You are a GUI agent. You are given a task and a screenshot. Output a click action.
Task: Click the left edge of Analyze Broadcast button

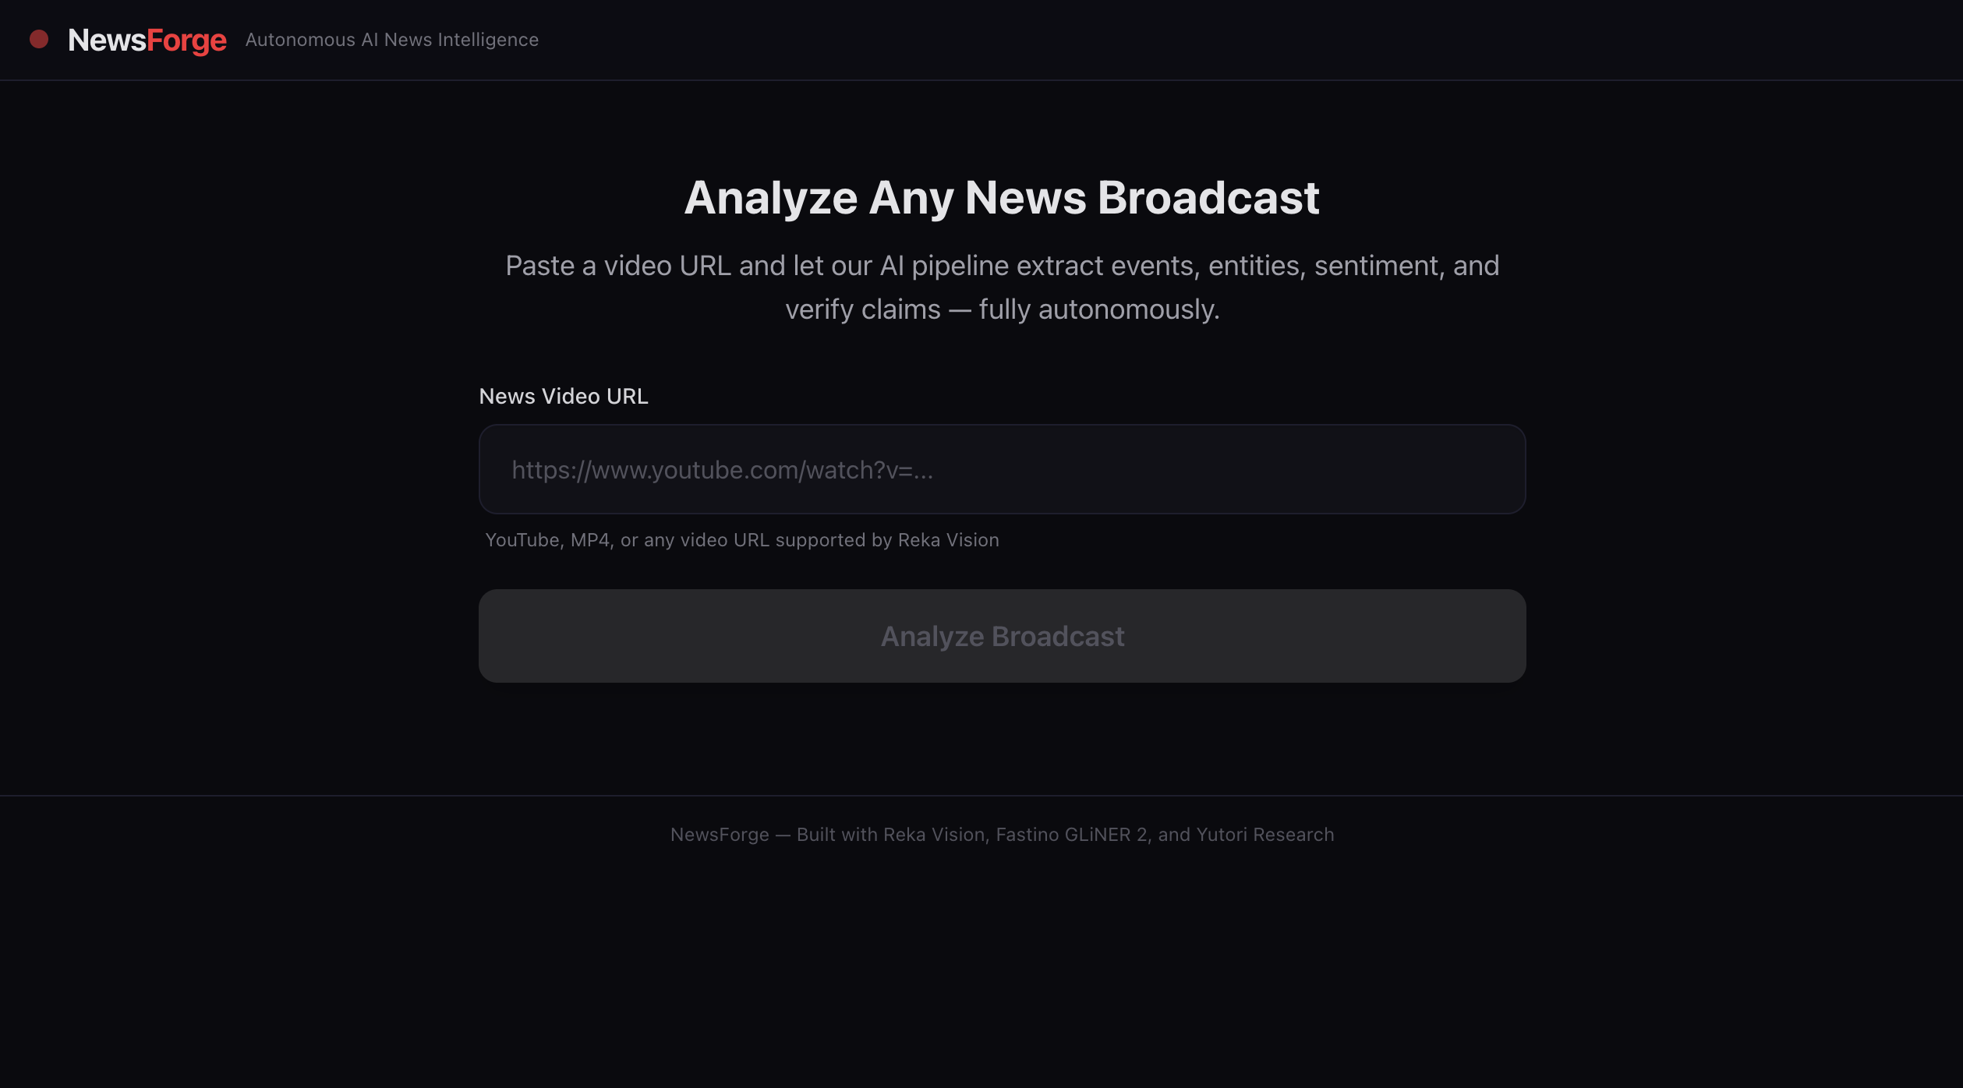pyautogui.click(x=507, y=636)
